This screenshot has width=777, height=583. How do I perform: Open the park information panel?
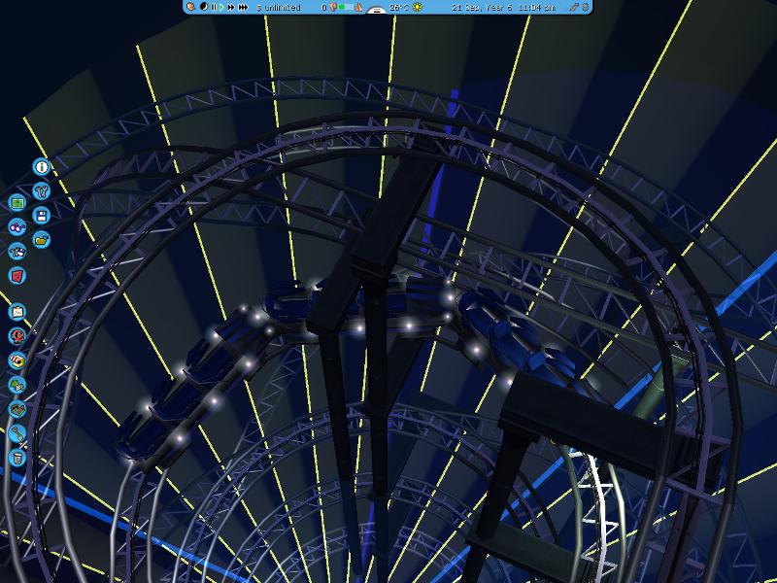42,167
